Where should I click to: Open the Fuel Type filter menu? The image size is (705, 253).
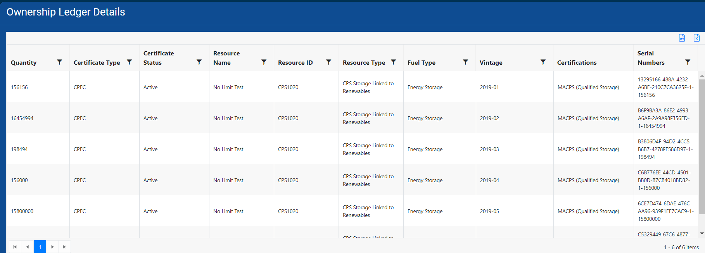(x=465, y=62)
